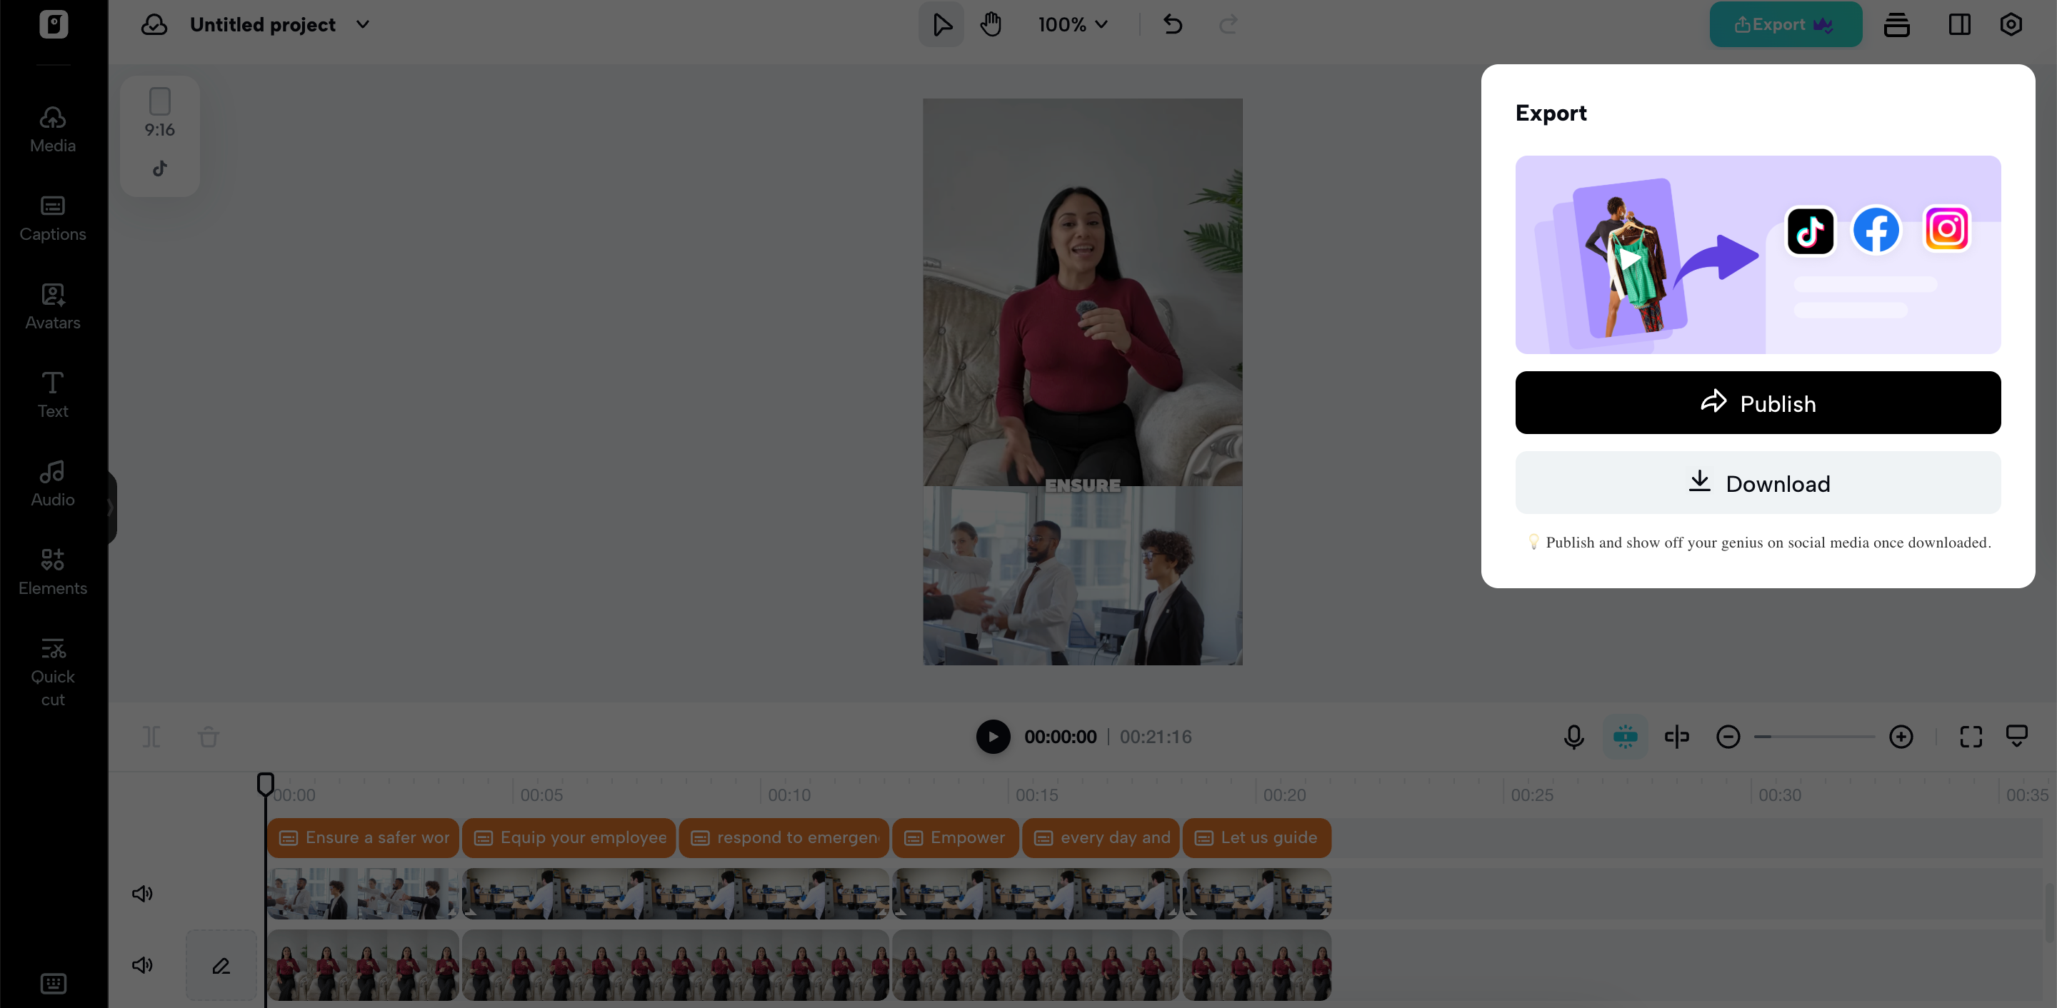Publish the video to social media

(x=1757, y=402)
